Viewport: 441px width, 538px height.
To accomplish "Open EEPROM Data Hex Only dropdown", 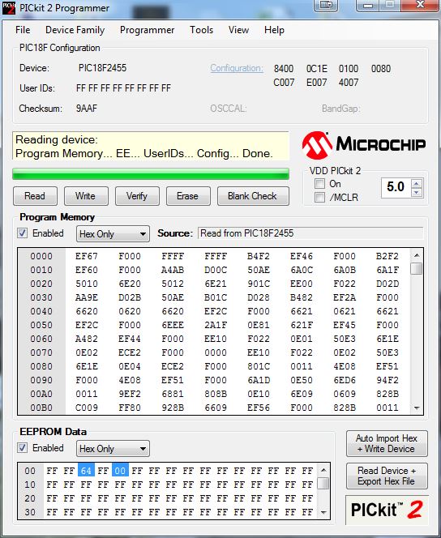I will [113, 449].
